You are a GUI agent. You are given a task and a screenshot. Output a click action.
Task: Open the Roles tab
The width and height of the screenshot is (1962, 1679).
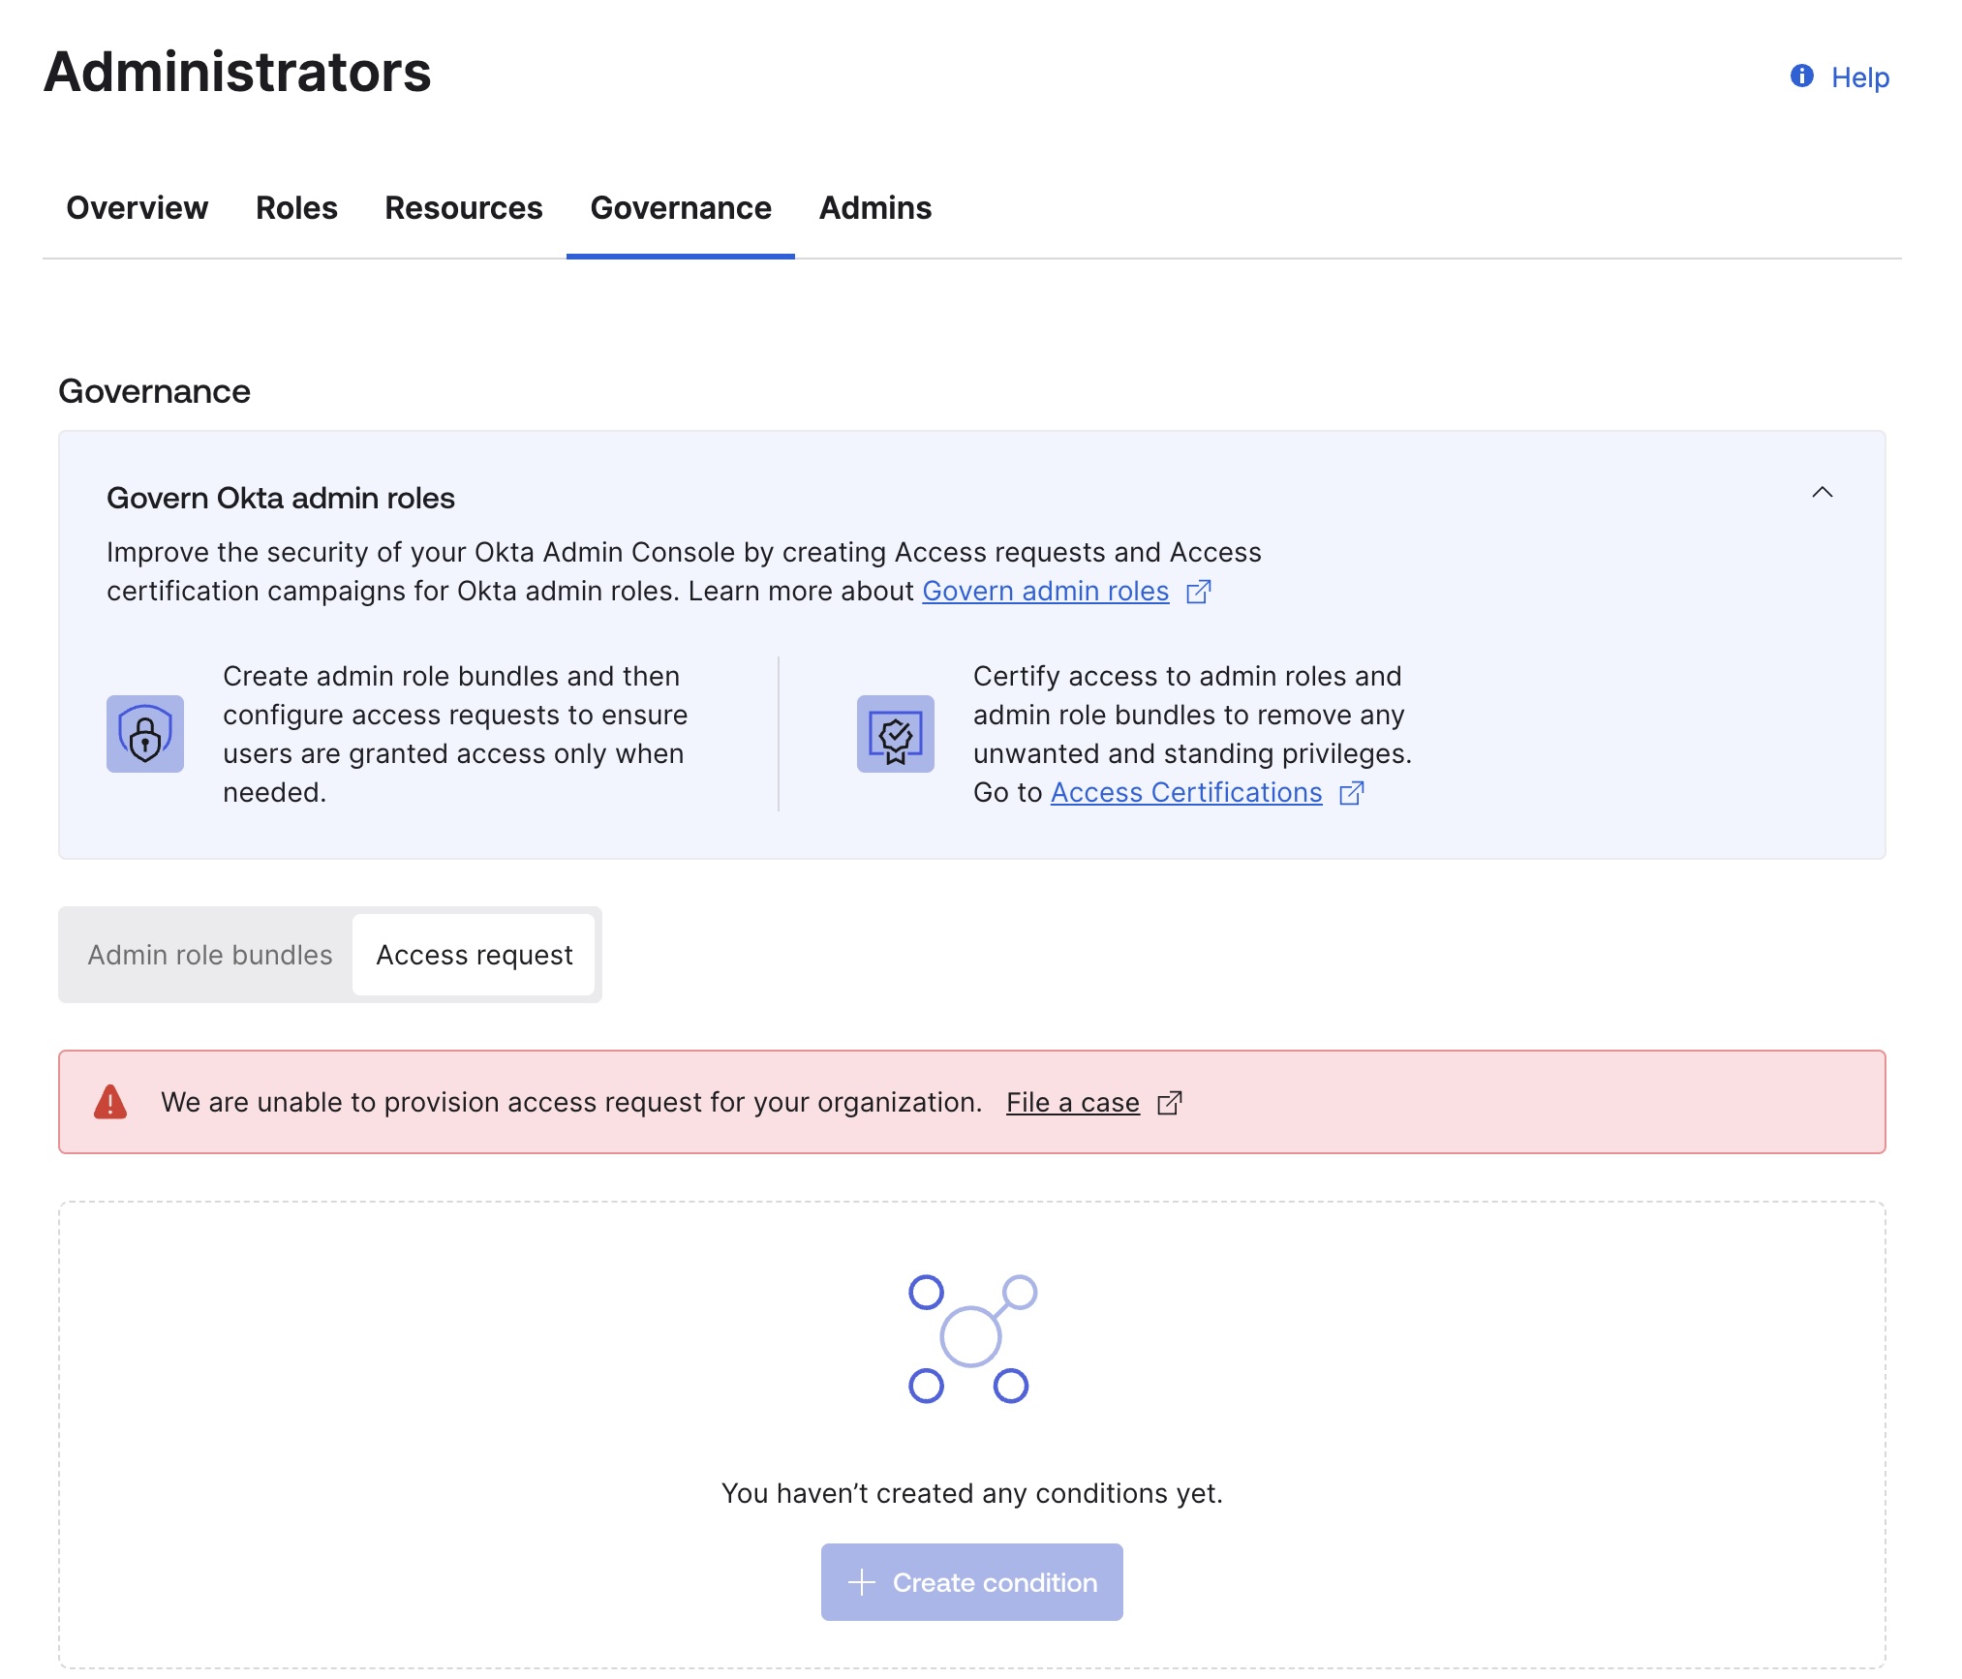click(295, 207)
